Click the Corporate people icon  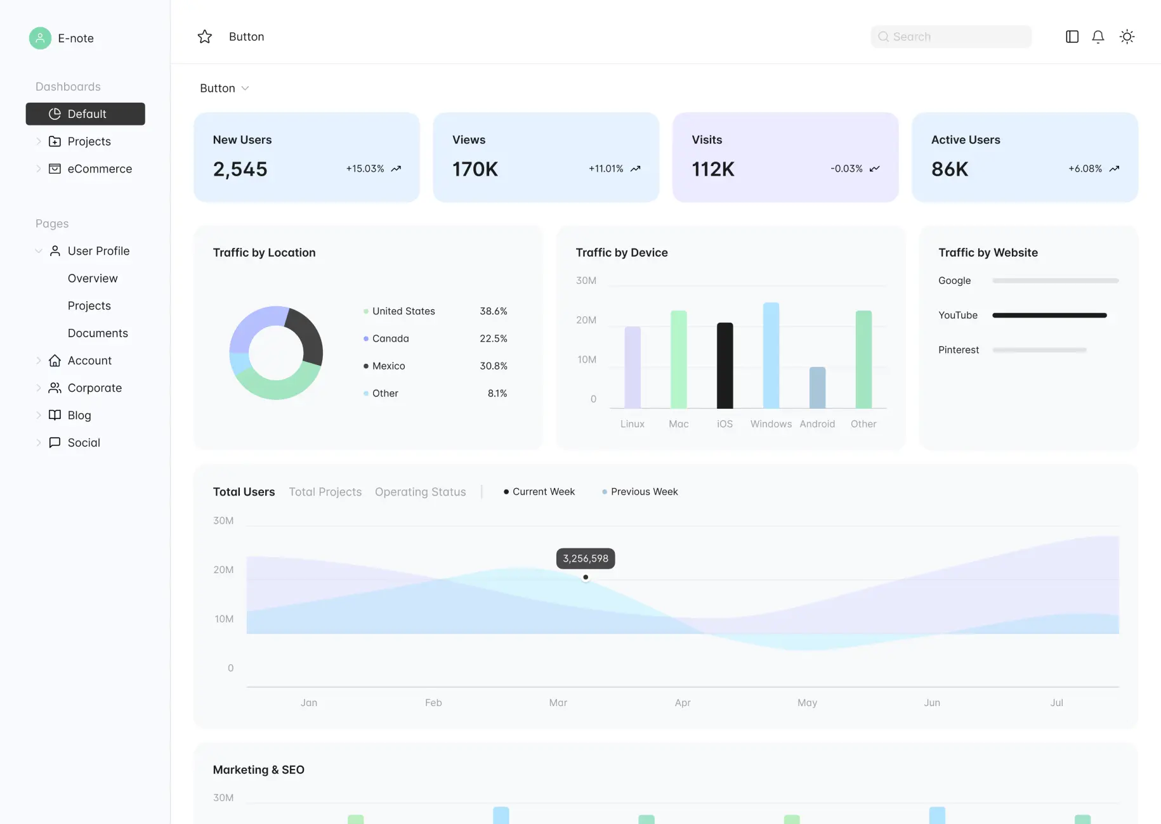(55, 388)
